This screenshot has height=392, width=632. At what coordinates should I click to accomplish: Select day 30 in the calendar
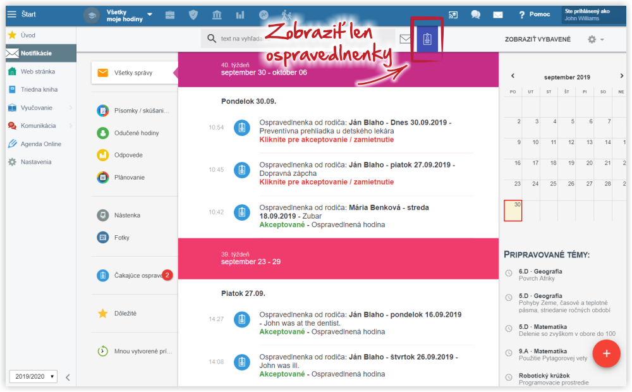coord(513,211)
